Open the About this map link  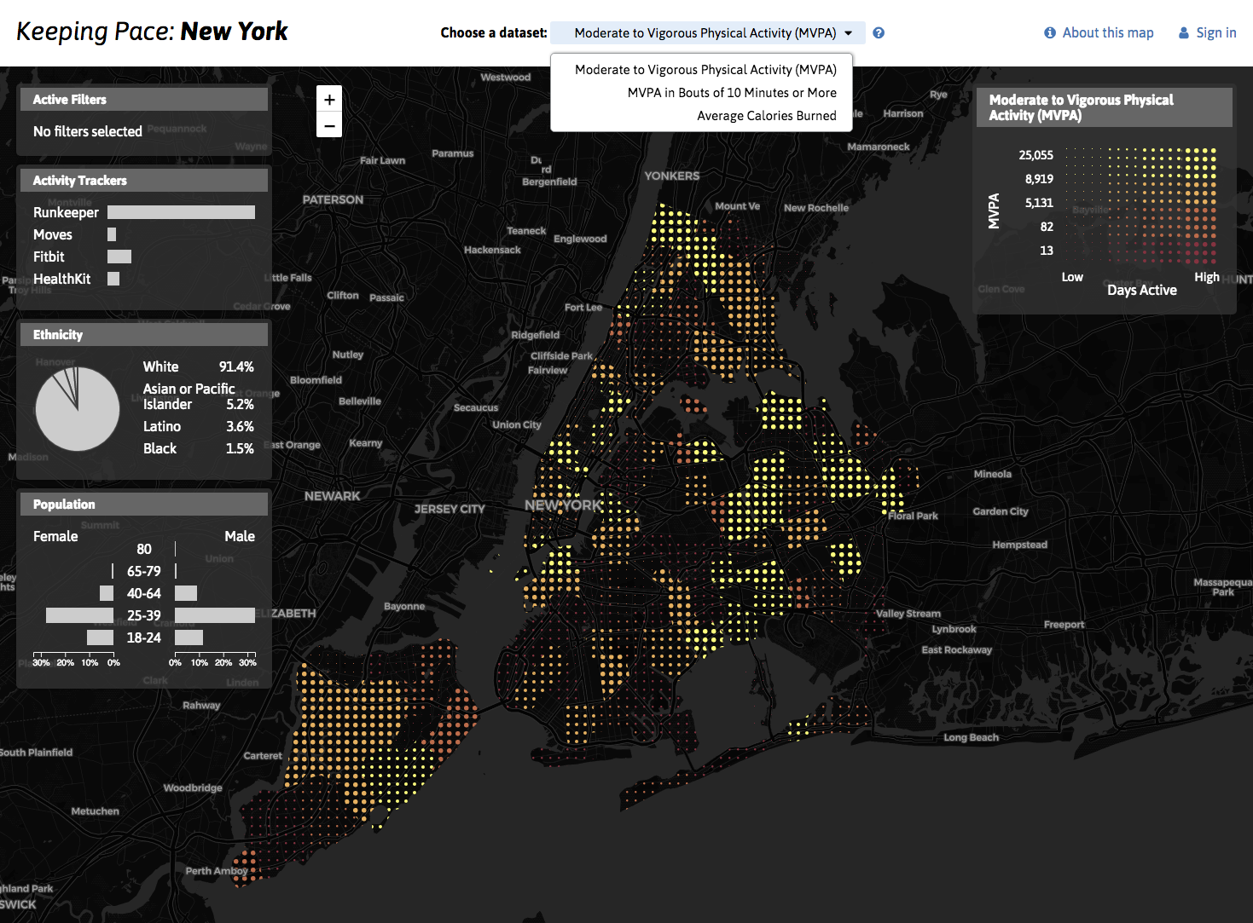(1107, 33)
